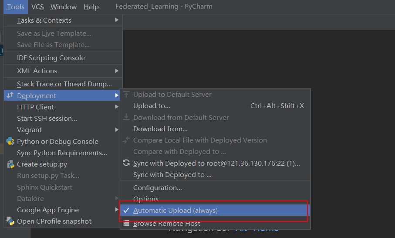The image size is (395, 238).
Task: Click Save File as Template entry
Action: point(63,44)
